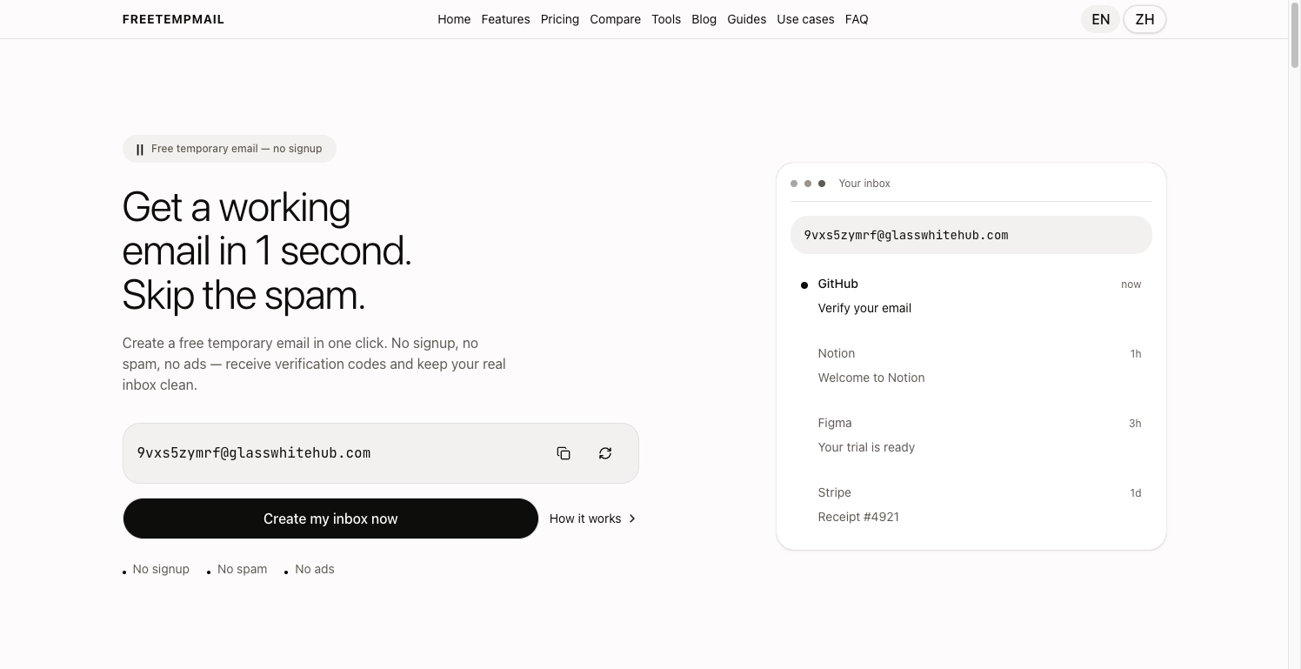Click the FREETEMPMAIL logo
This screenshot has height=669, width=1301.
(x=173, y=19)
